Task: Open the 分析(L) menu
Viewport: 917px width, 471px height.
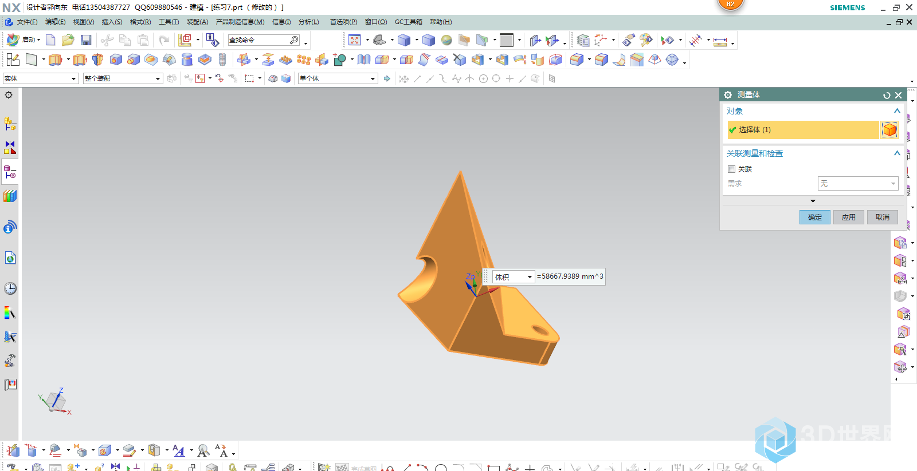Action: coord(308,22)
